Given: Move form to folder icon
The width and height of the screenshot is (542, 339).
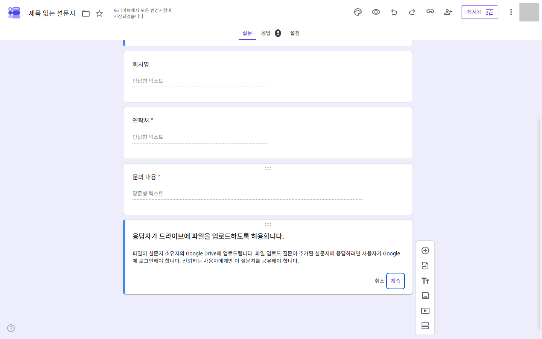Looking at the screenshot, I should [x=86, y=14].
